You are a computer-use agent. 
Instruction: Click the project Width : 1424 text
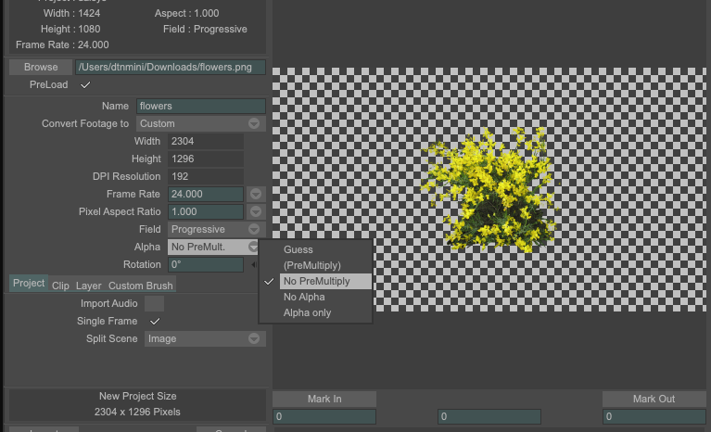click(71, 13)
